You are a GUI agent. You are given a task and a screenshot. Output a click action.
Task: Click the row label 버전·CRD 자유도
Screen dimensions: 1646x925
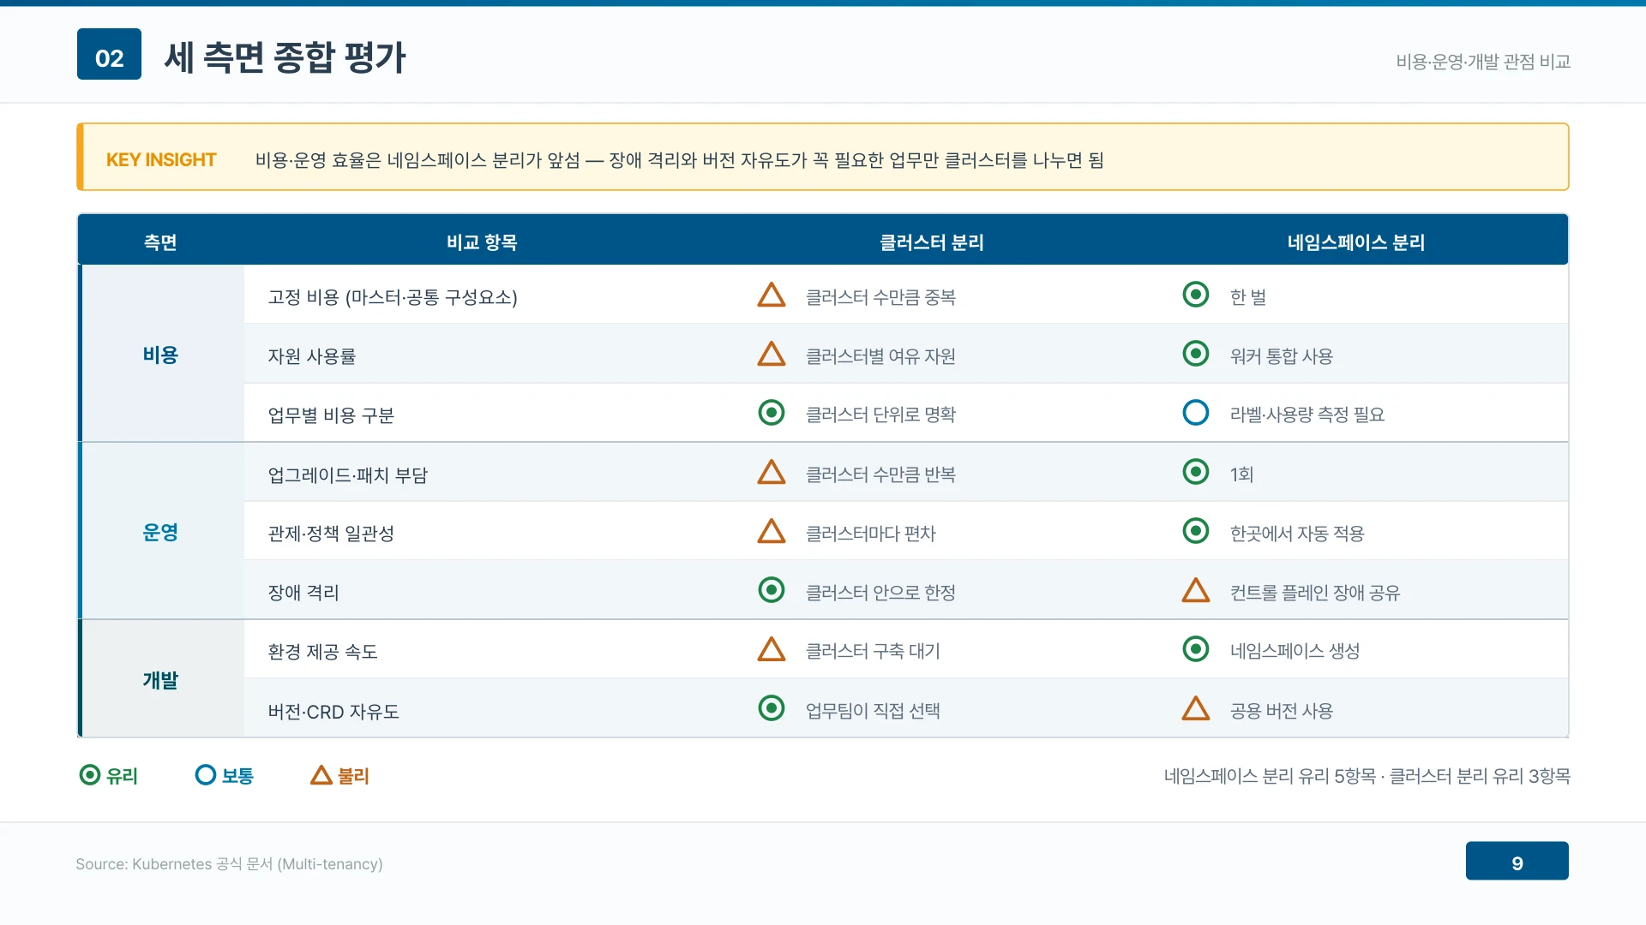(333, 712)
